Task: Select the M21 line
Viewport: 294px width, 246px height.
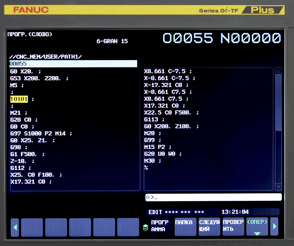Action: [19, 113]
